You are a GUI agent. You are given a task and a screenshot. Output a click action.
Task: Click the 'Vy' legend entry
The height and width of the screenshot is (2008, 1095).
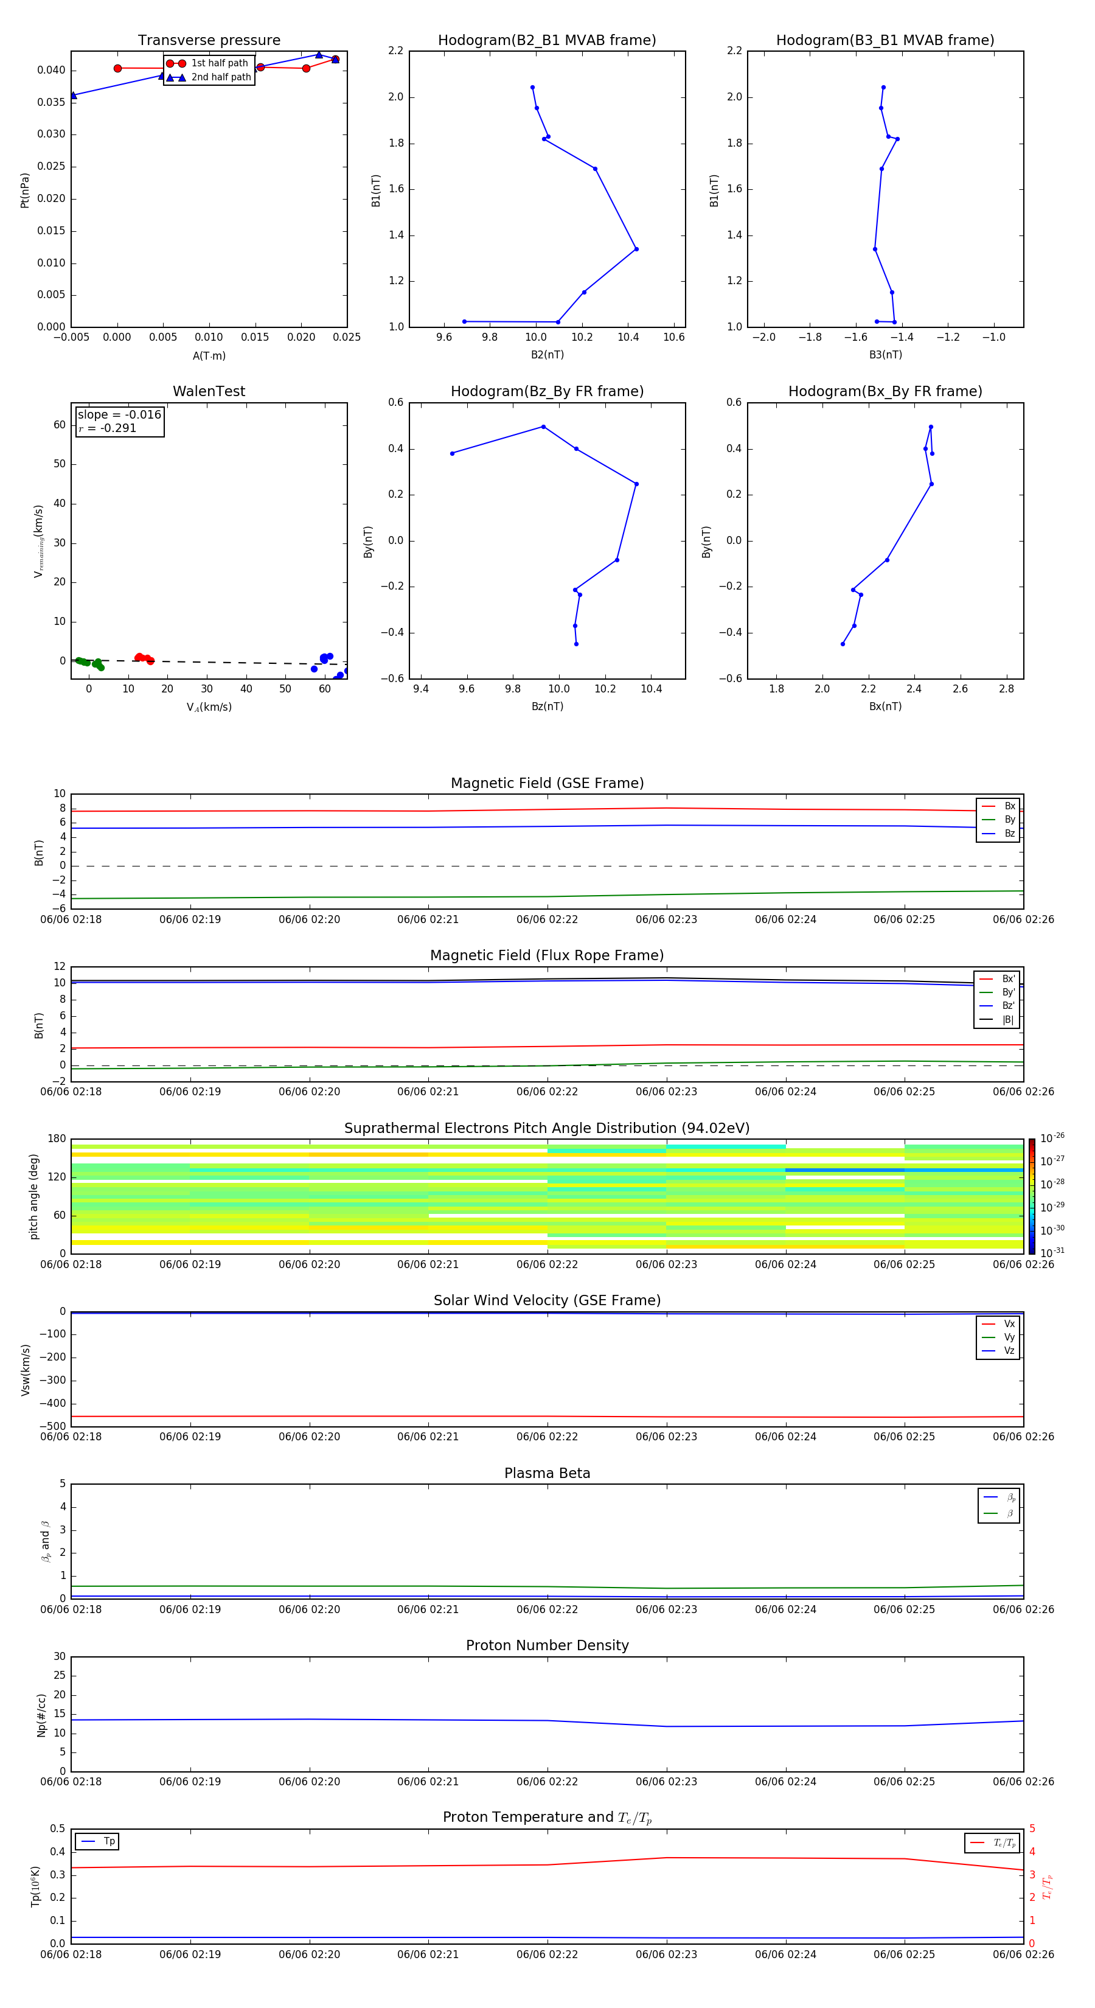point(998,1337)
